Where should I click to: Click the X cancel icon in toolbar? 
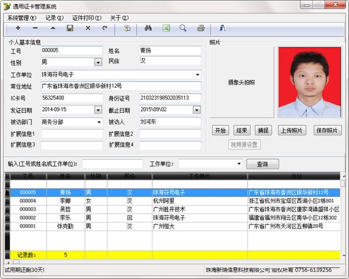click(x=88, y=28)
